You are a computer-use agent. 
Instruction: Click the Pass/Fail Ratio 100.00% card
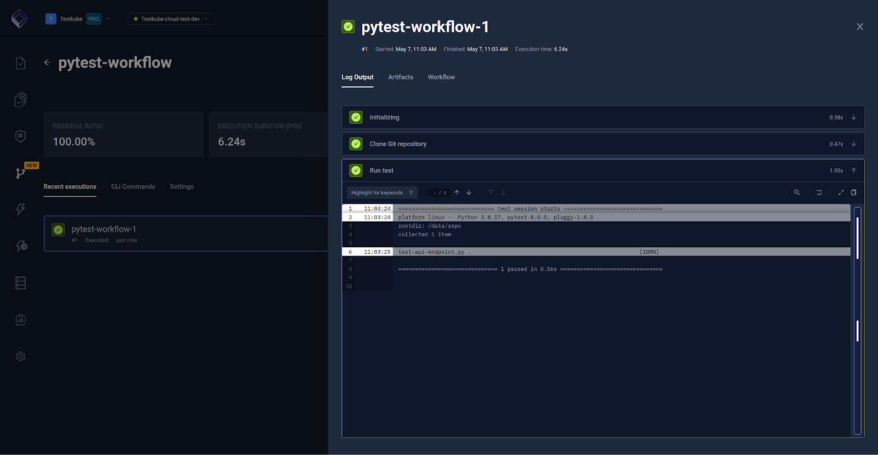click(x=123, y=135)
